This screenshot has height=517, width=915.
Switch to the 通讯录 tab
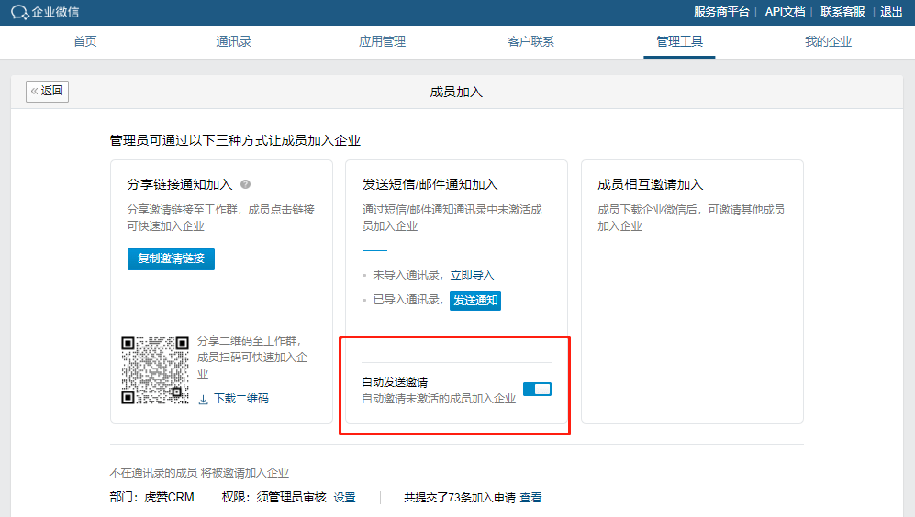click(233, 41)
